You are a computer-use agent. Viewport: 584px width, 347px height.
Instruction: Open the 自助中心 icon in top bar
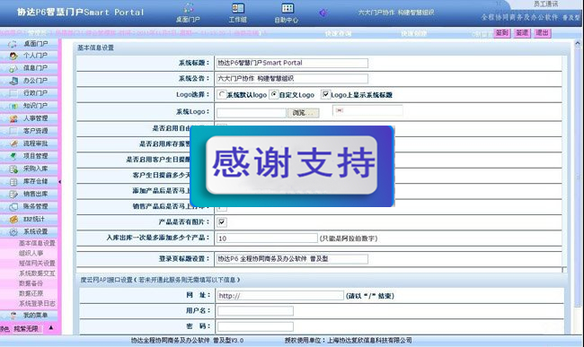(x=288, y=8)
